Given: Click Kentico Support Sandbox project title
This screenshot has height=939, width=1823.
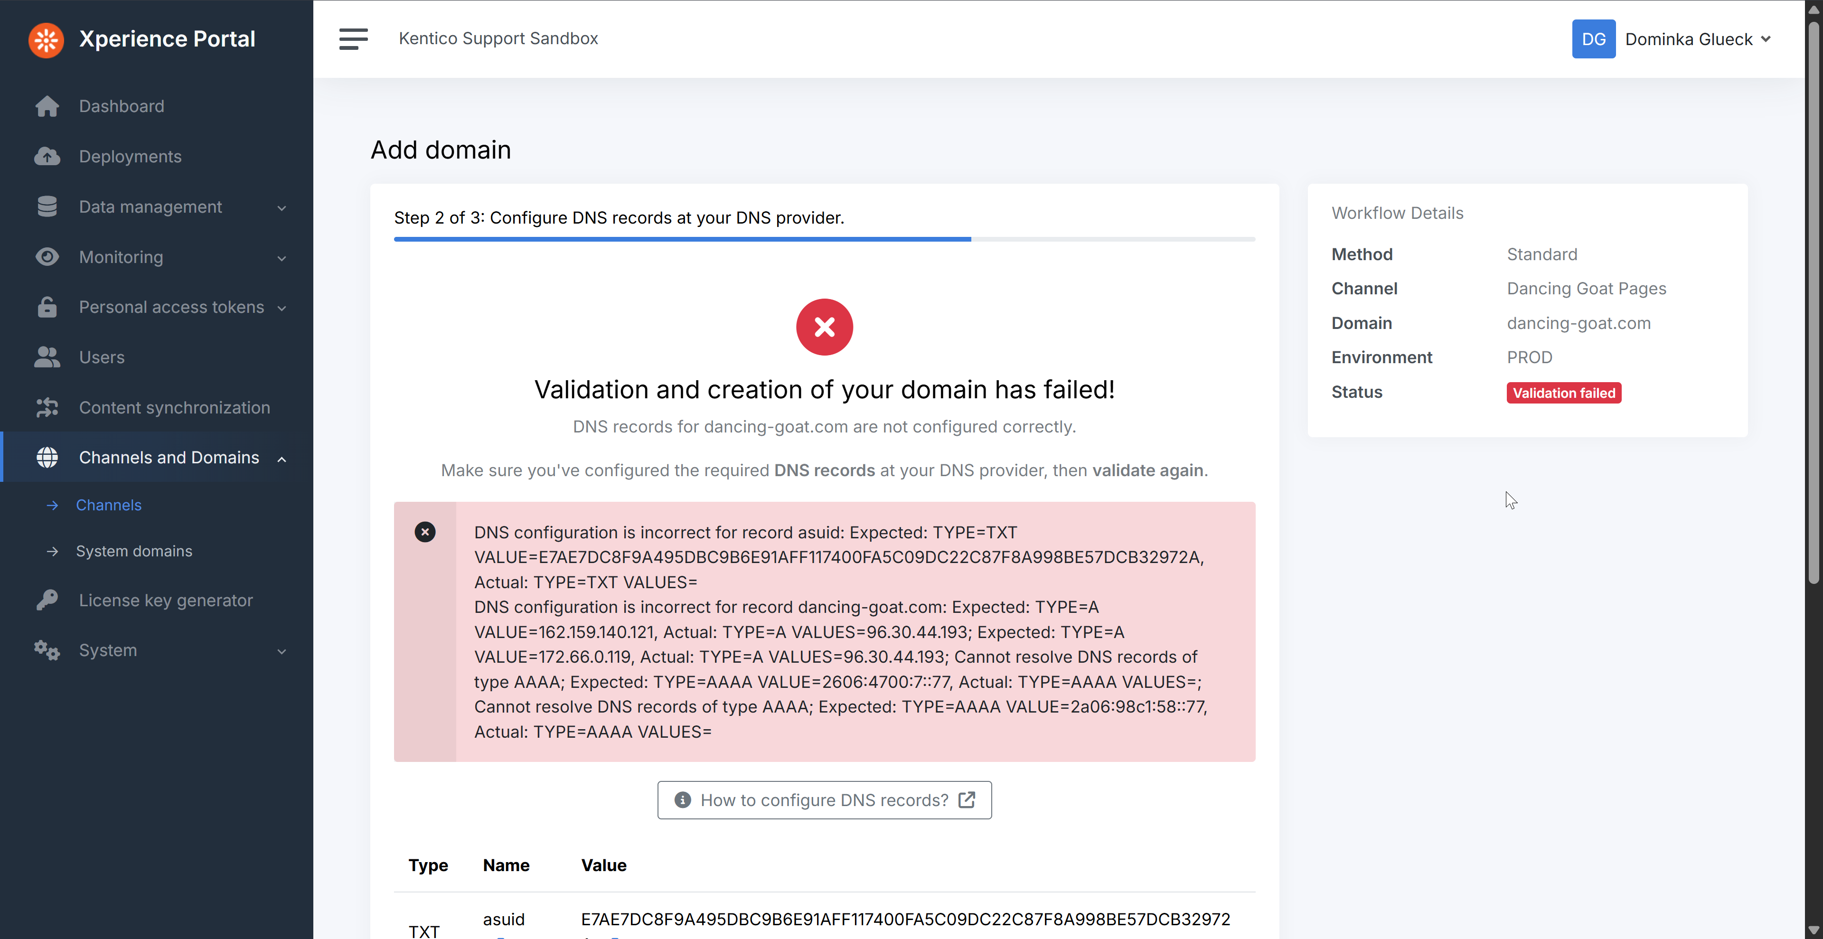Looking at the screenshot, I should [x=498, y=39].
